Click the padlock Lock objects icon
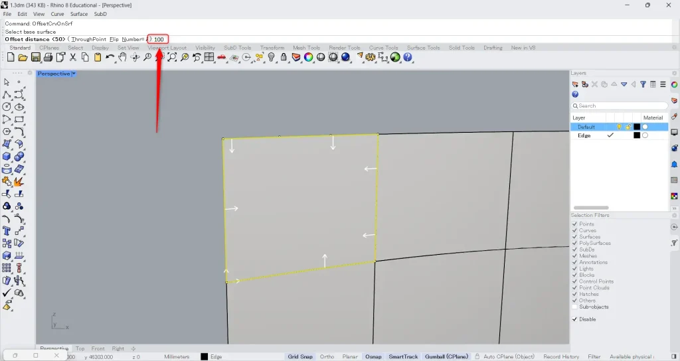Image resolution: width=680 pixels, height=361 pixels. (x=284, y=57)
